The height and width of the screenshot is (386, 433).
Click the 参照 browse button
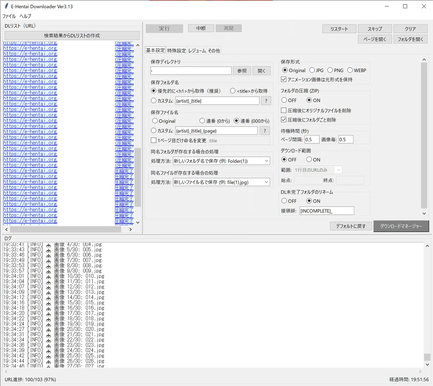point(242,71)
